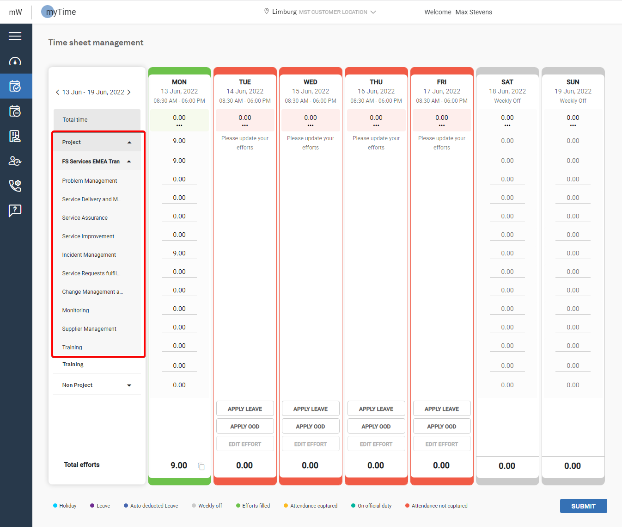
Task: Collapse the Project section
Action: tap(129, 143)
